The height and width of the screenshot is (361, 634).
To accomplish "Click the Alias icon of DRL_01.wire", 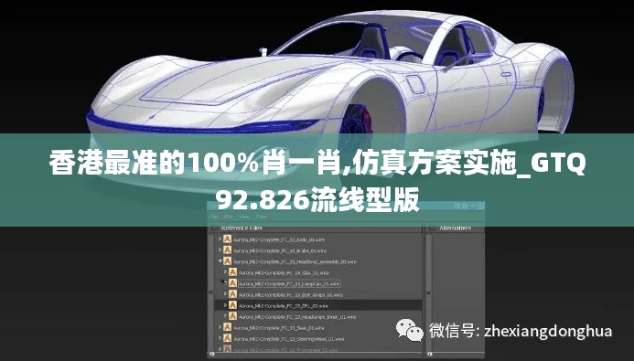I will [x=232, y=305].
